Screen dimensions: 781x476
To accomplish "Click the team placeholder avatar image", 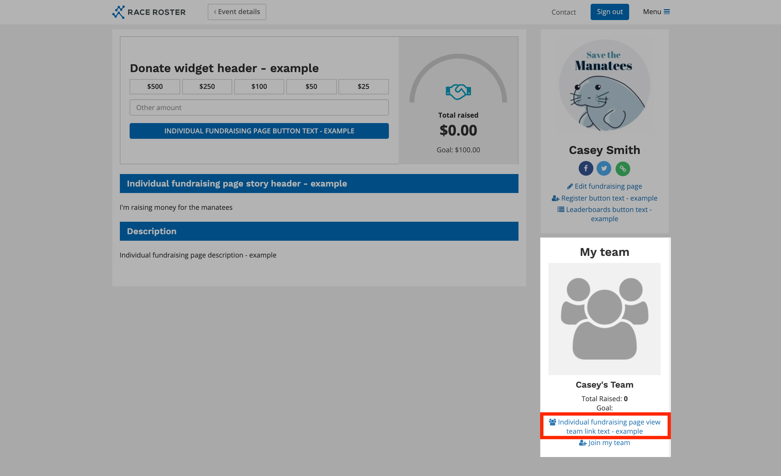I will click(604, 319).
